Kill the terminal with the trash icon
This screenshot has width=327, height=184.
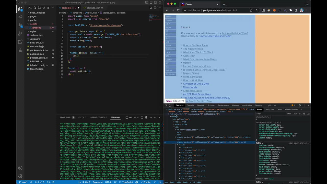coord(146,117)
